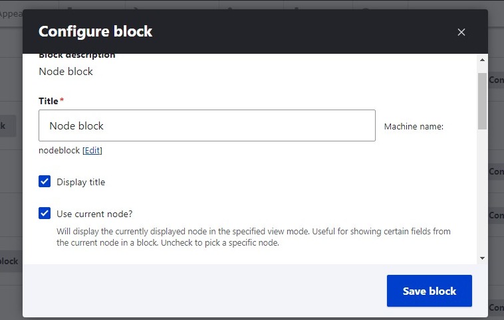Select the partially hidden Appearance tab
The image size is (504, 320).
[x=11, y=13]
